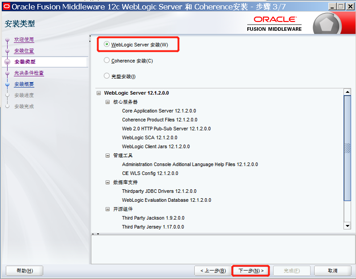Screen dimensions: 356x279
Task: Select Third Party Jersey 1.17.0.0.0 row
Action: click(x=153, y=227)
